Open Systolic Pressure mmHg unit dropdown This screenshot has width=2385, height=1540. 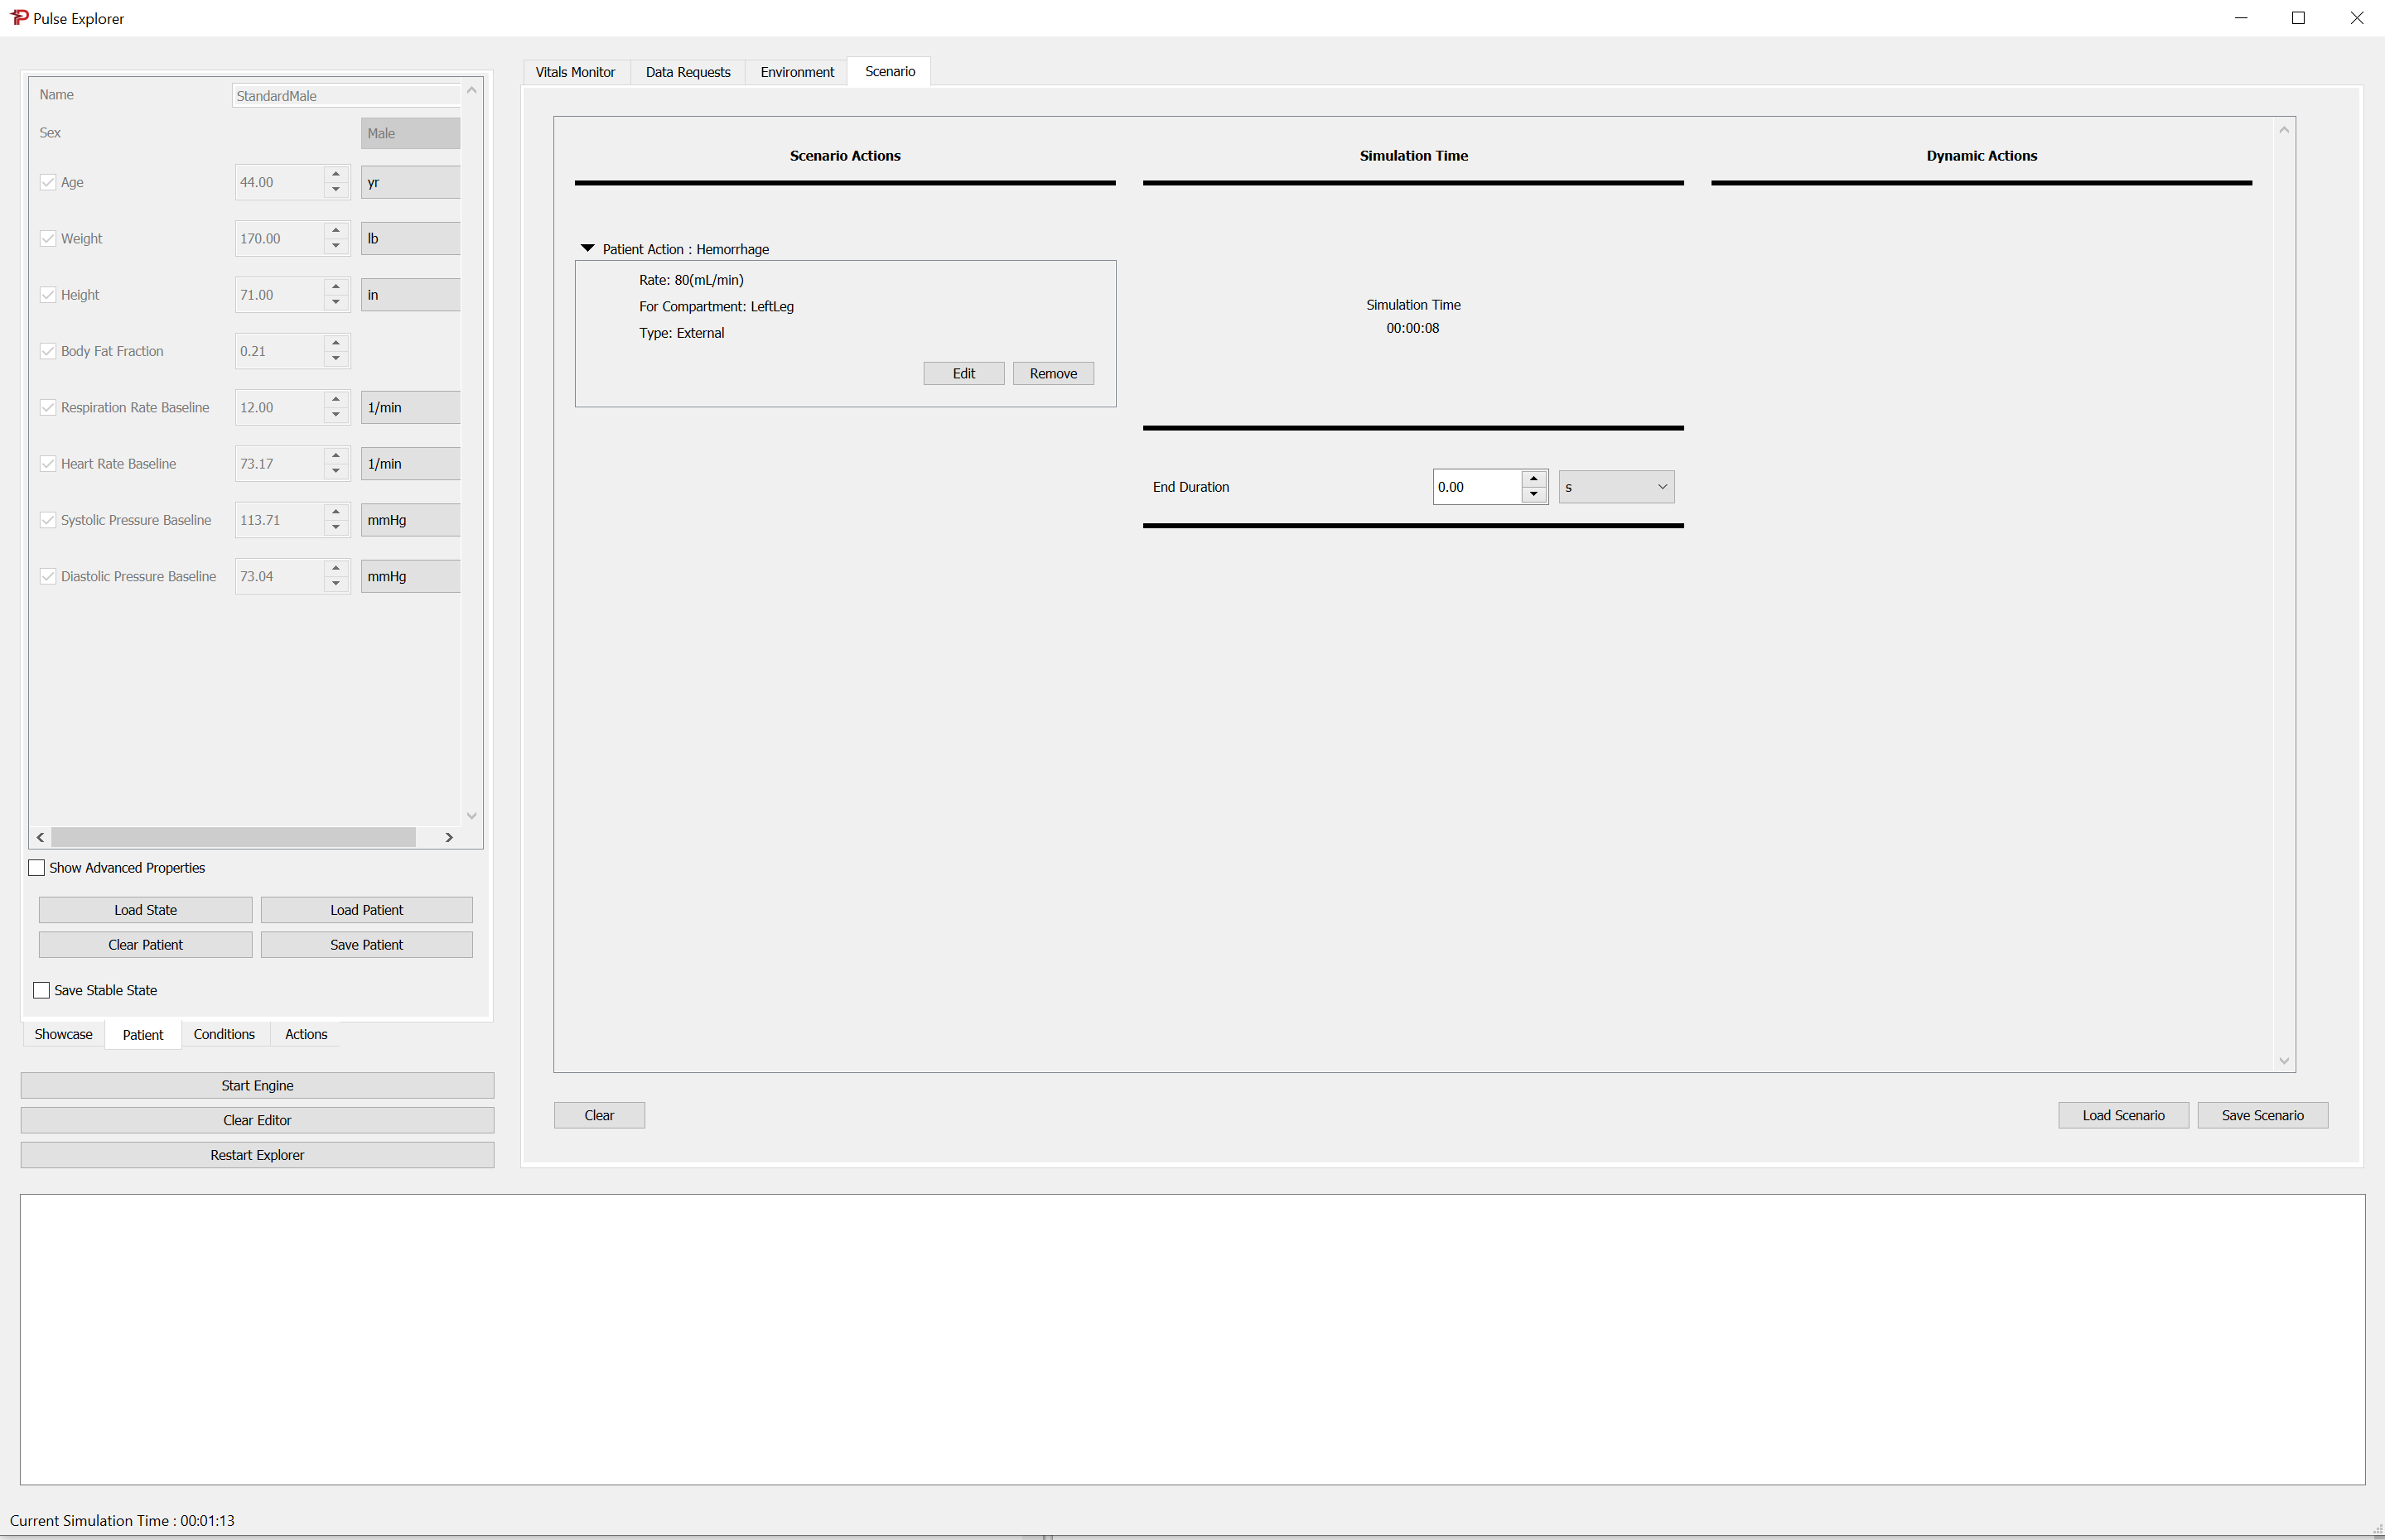click(x=410, y=520)
